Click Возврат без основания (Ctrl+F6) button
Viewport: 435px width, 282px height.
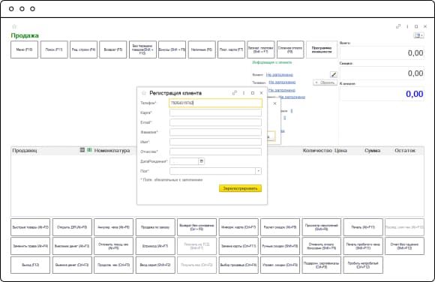click(x=197, y=227)
